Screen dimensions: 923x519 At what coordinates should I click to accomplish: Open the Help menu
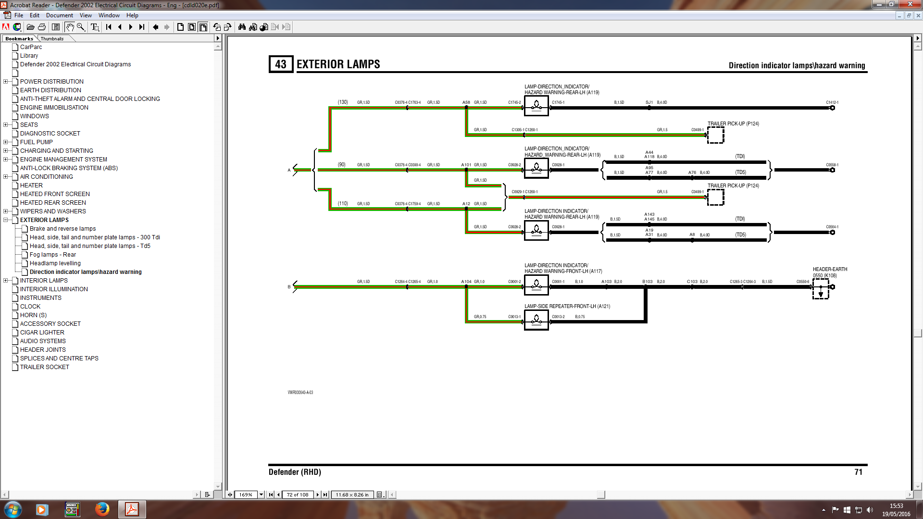132,15
